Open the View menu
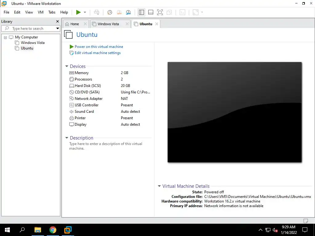This screenshot has width=315, height=236. click(29, 12)
